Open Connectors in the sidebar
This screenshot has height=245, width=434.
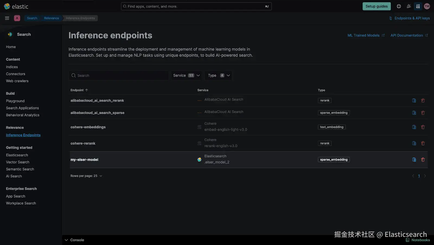point(15,74)
